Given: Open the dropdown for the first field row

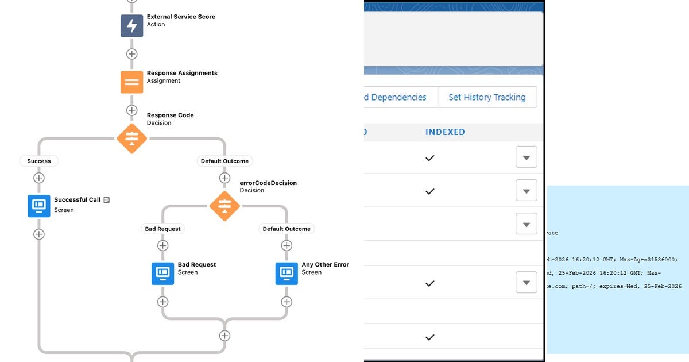Looking at the screenshot, I should coord(526,157).
